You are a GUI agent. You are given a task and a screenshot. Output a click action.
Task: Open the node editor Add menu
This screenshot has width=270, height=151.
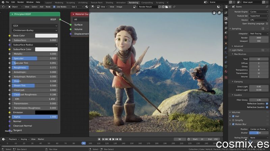(42, 7)
